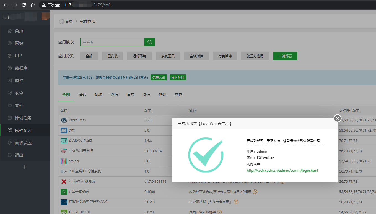This screenshot has width=376, height=214.
Task: Switch to the 框架 tab
Action: coord(162,95)
